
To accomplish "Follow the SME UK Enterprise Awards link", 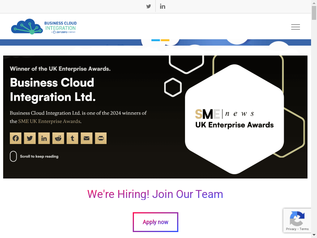I will (49, 121).
